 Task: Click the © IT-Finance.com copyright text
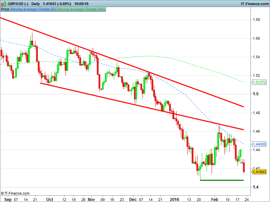pyautogui.click(x=15, y=193)
